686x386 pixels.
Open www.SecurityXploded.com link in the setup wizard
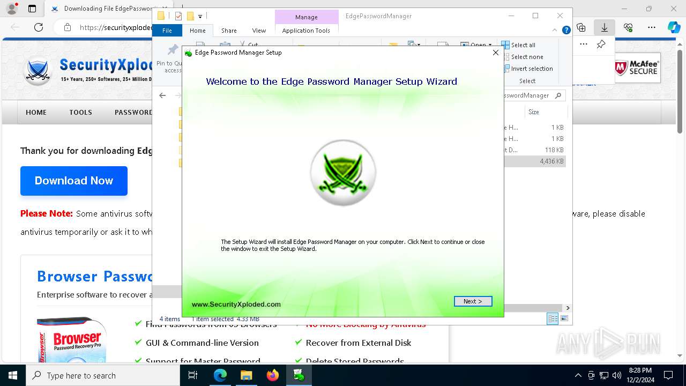pos(236,304)
